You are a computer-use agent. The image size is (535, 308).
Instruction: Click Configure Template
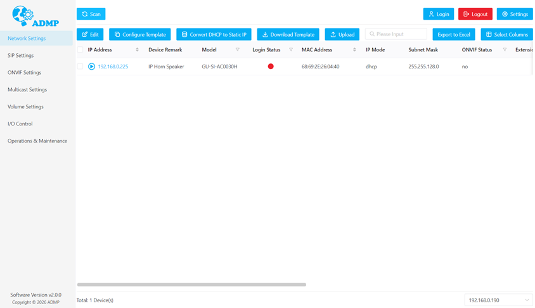pyautogui.click(x=140, y=34)
